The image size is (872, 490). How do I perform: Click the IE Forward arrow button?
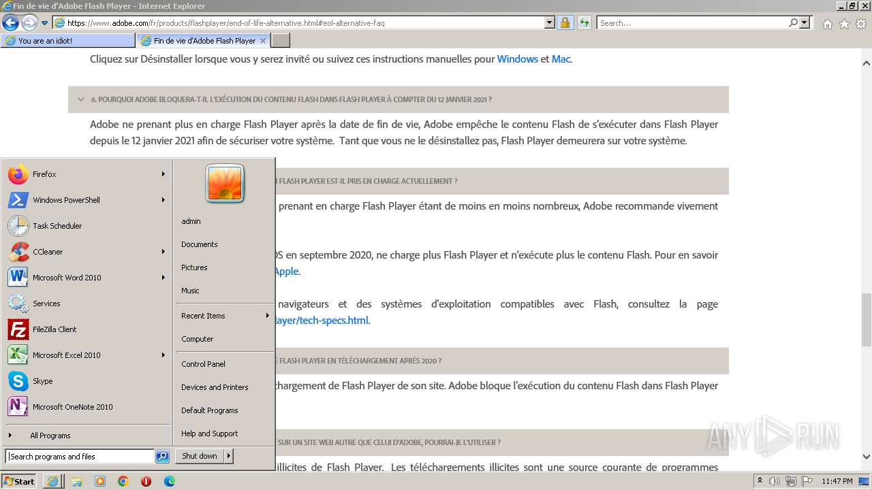tap(29, 22)
